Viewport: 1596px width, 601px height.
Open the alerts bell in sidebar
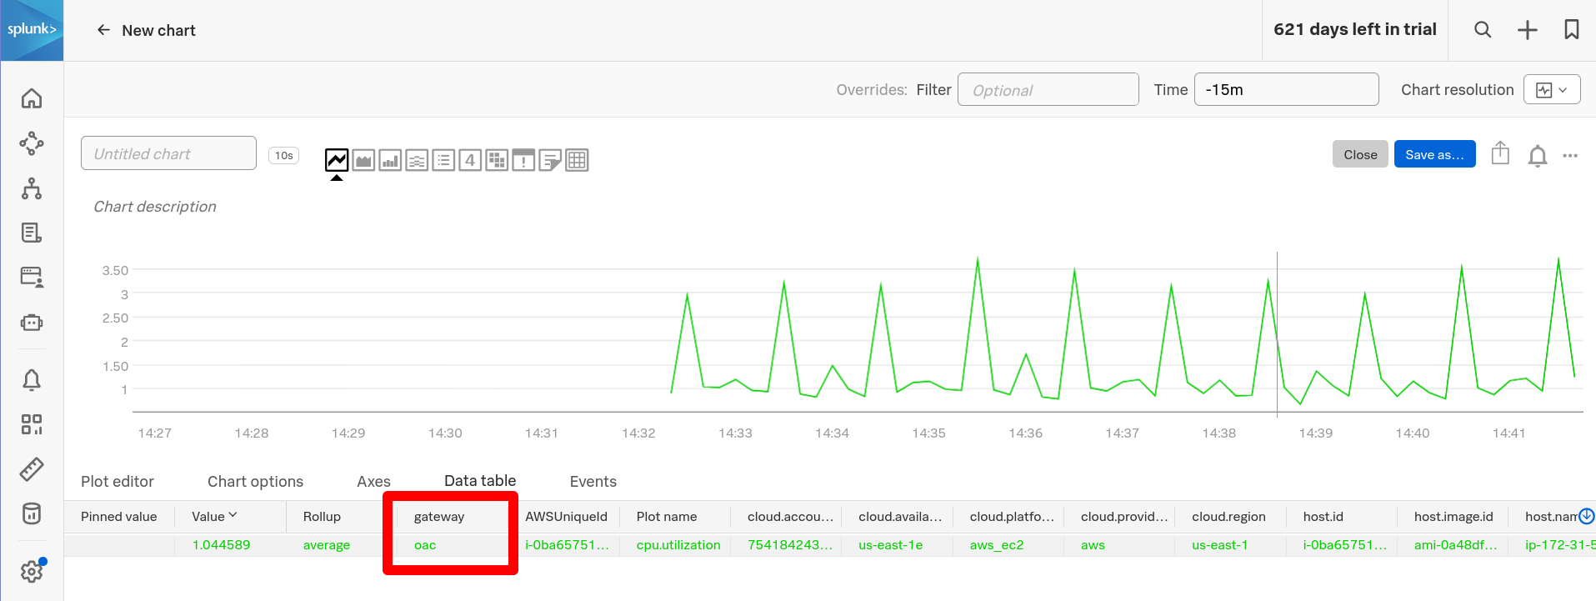32,380
